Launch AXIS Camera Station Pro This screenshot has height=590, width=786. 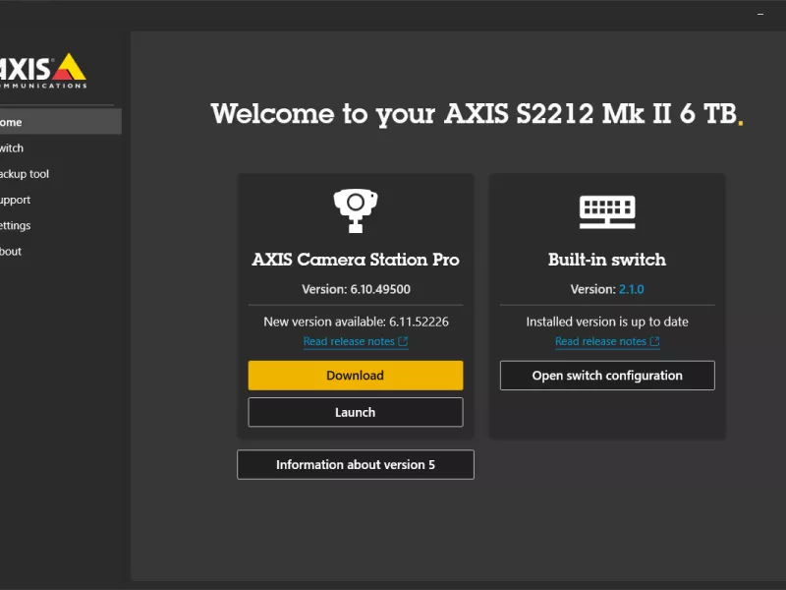click(355, 412)
